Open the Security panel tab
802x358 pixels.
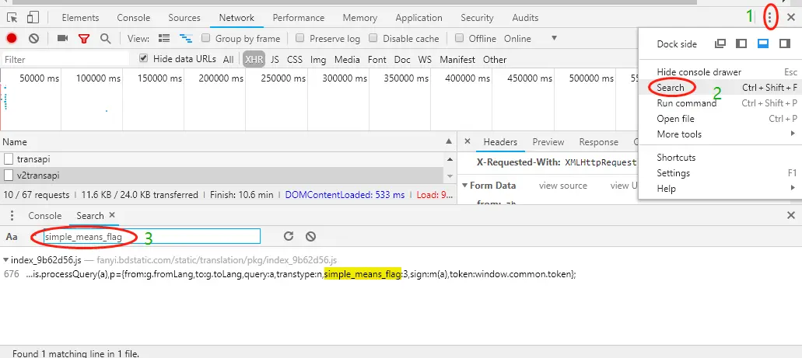(x=477, y=18)
